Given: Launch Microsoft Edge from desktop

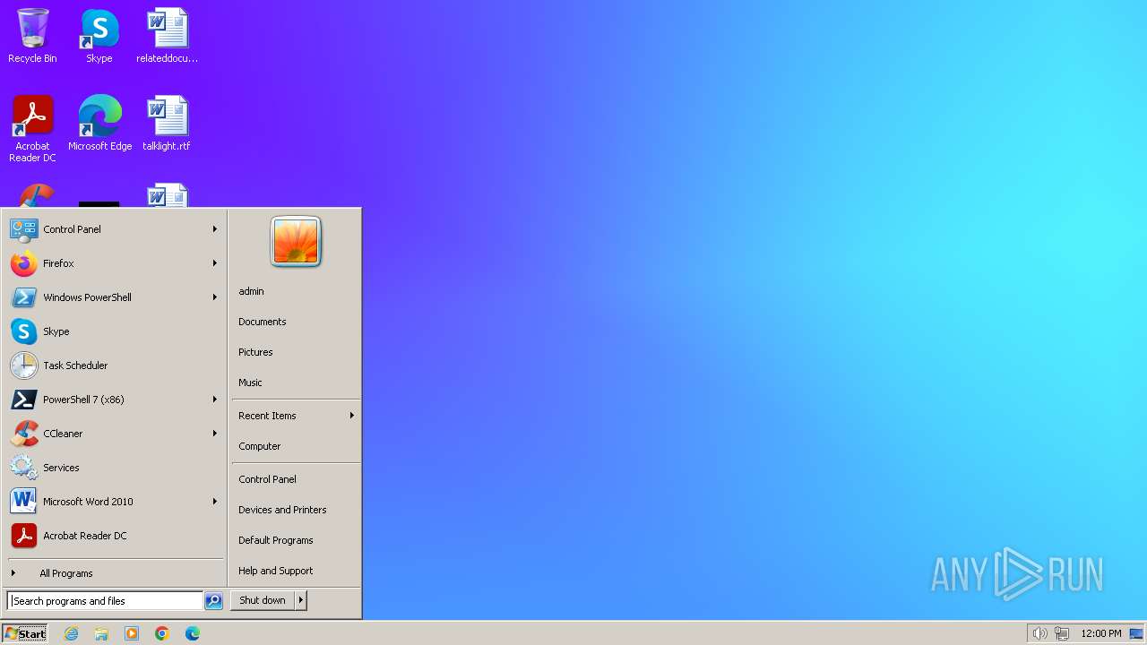Looking at the screenshot, I should pyautogui.click(x=99, y=124).
